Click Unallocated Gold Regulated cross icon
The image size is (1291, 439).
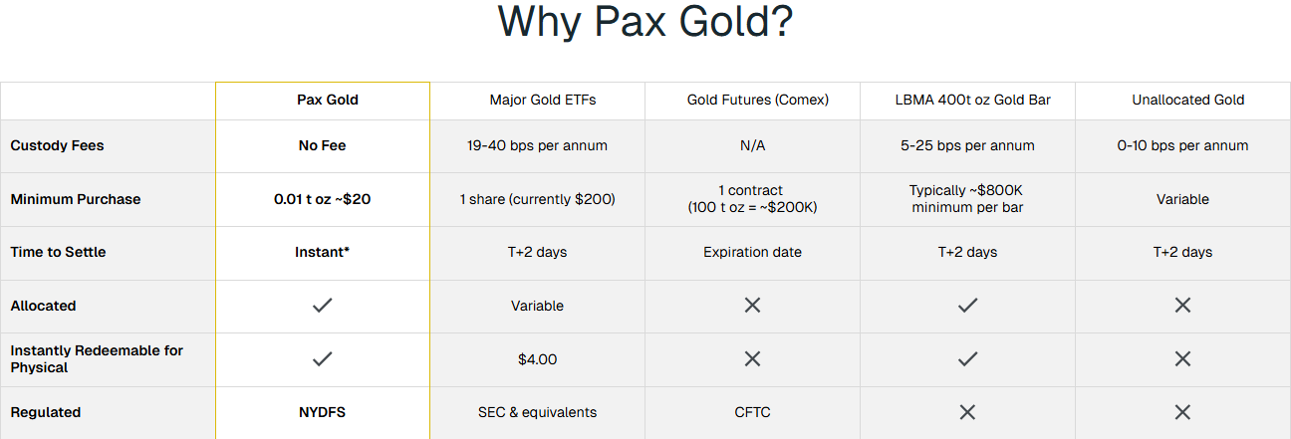[x=1182, y=412]
